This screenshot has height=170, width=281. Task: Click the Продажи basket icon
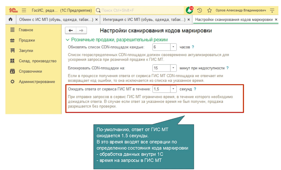coord(12,40)
